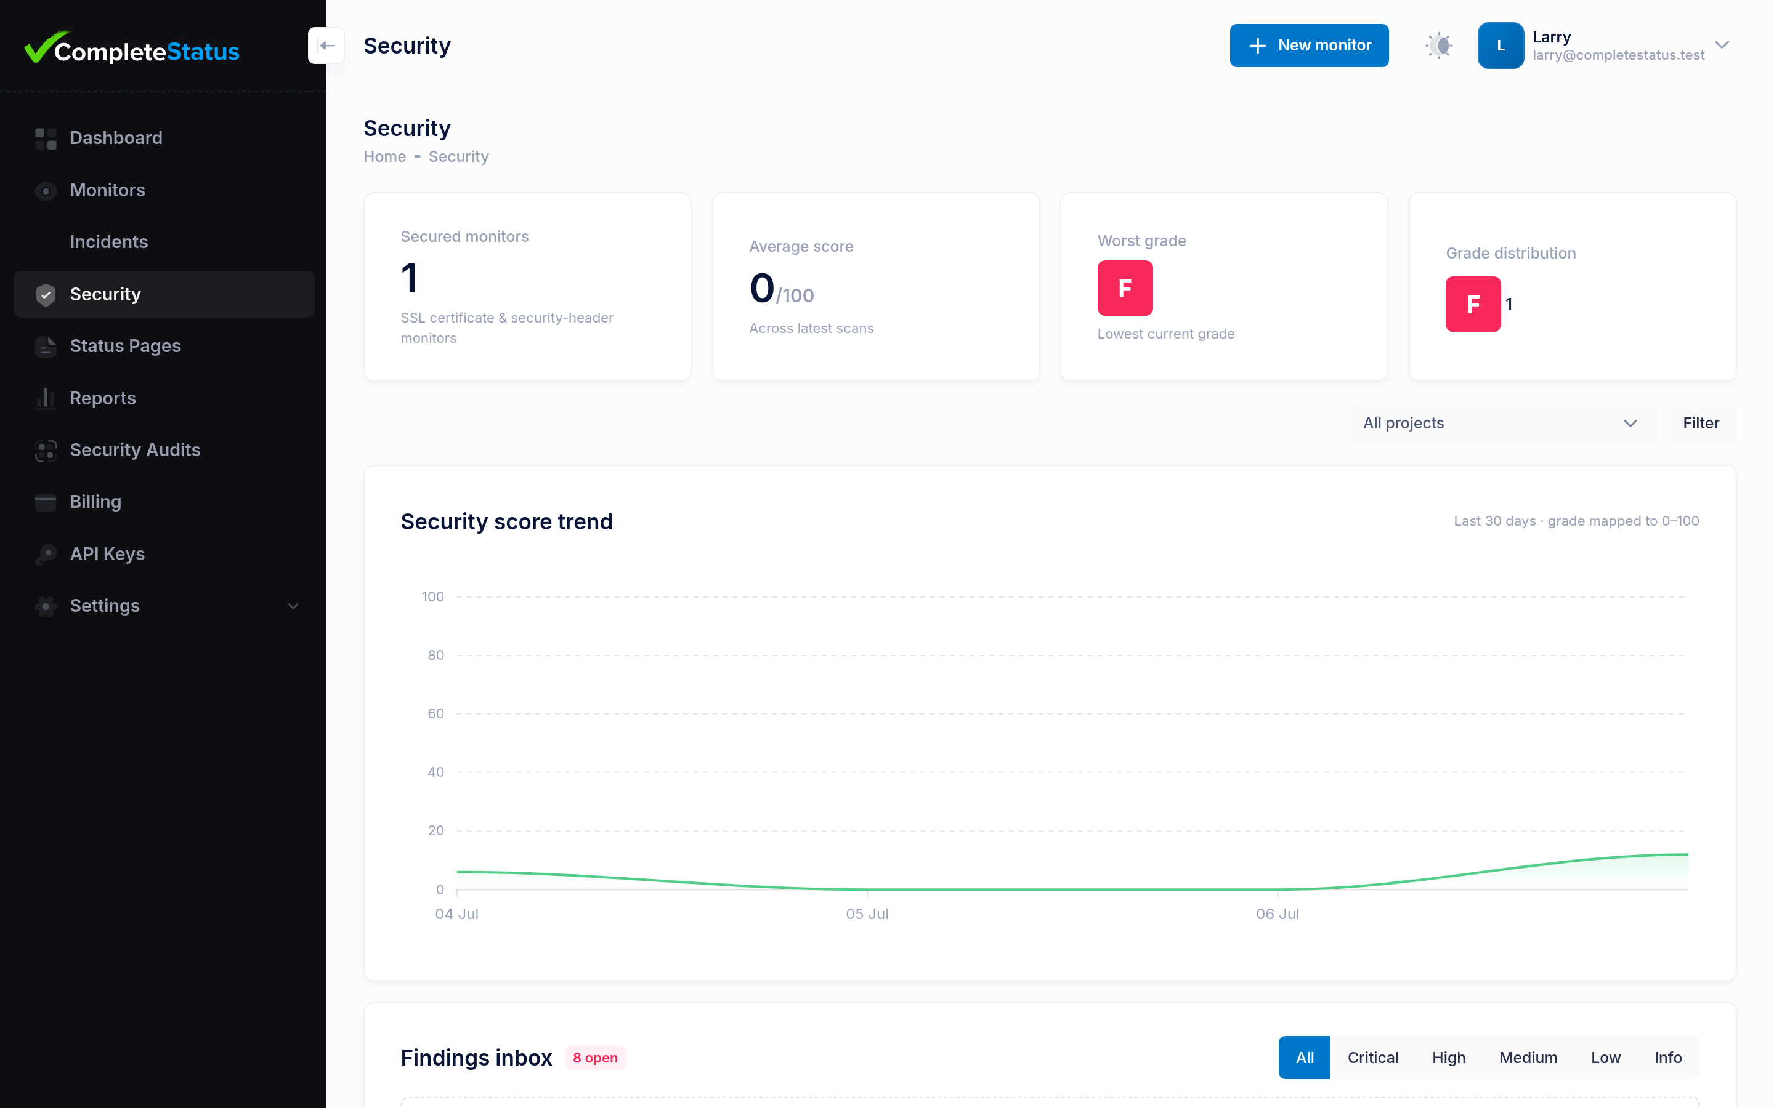Viewport: 1774px width, 1108px height.
Task: Click the Monitors sidebar icon
Action: click(x=46, y=191)
